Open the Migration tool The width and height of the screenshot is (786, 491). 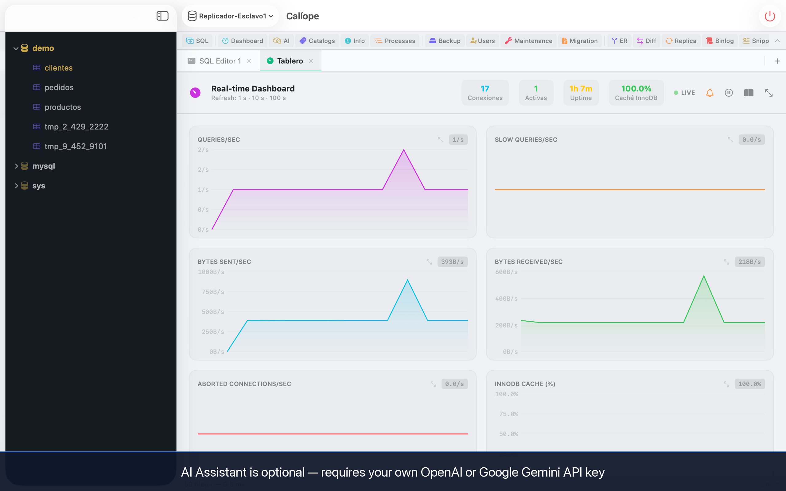tap(580, 41)
